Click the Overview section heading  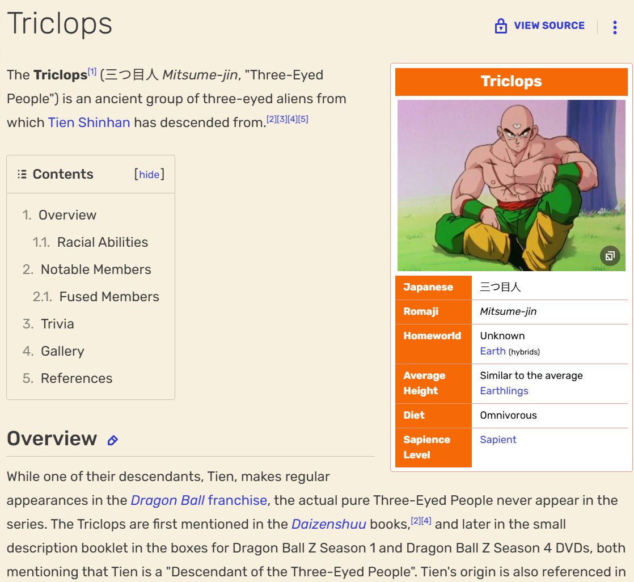pyautogui.click(x=52, y=438)
